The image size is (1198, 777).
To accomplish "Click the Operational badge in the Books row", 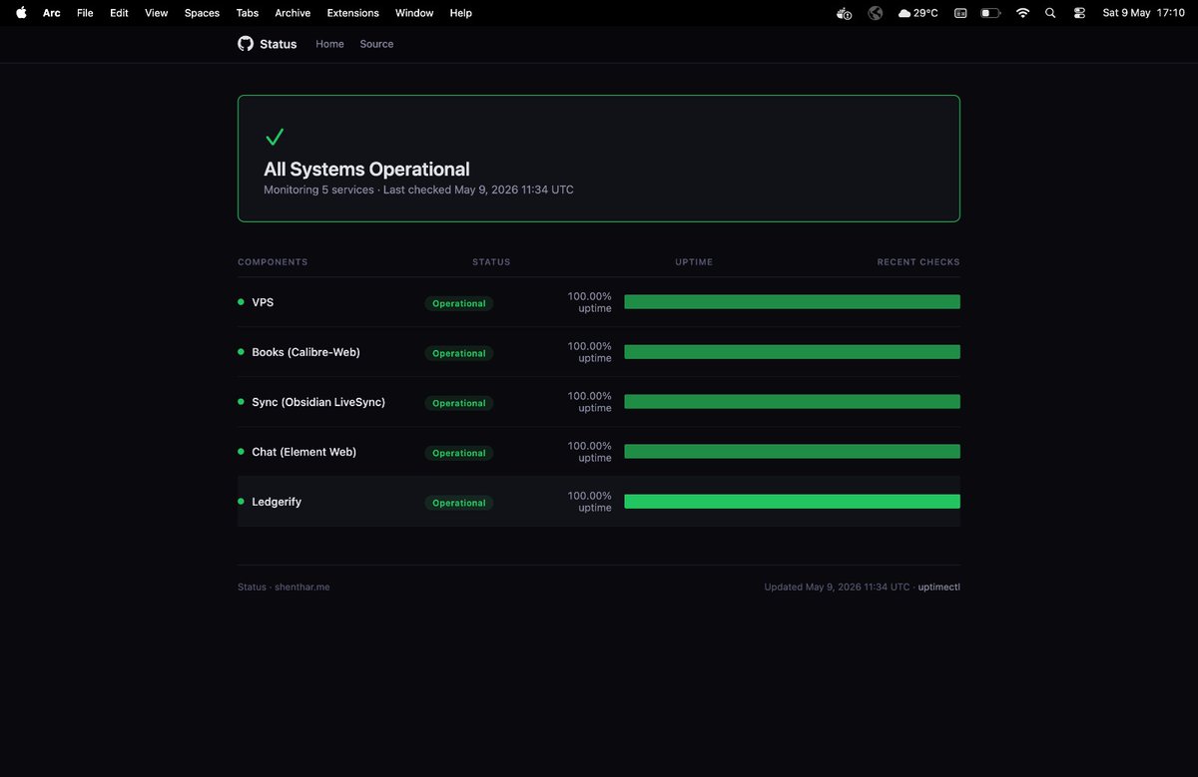I will [459, 353].
